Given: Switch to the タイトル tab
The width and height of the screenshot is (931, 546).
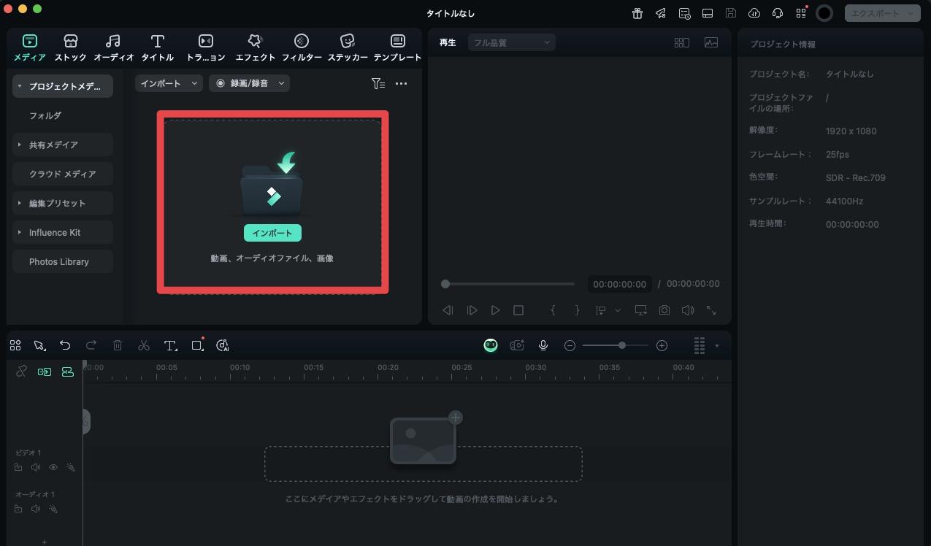Looking at the screenshot, I should [158, 47].
